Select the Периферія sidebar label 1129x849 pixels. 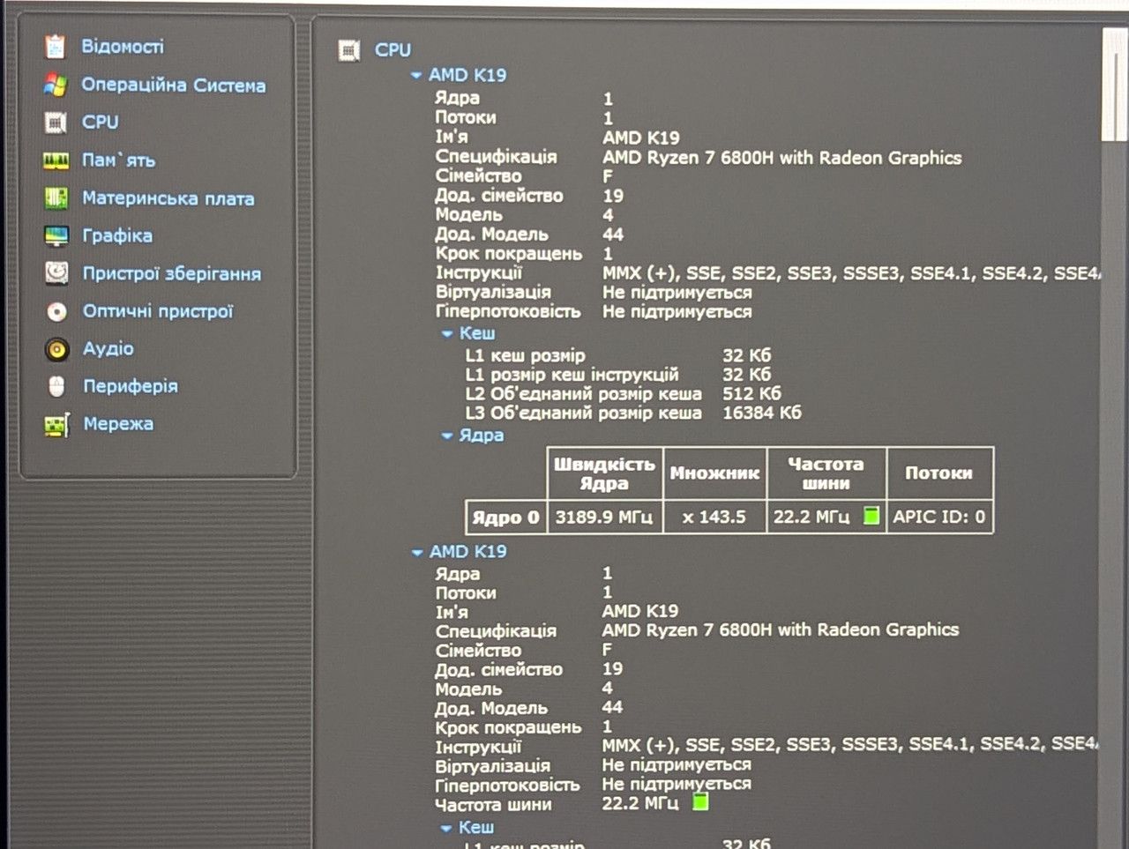(131, 386)
